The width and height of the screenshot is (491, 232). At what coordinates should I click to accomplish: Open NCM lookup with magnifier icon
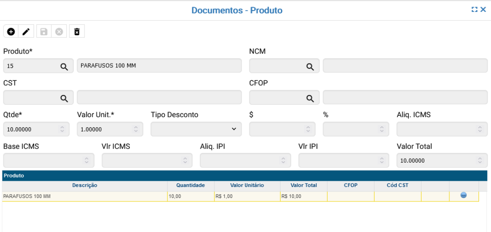[310, 66]
